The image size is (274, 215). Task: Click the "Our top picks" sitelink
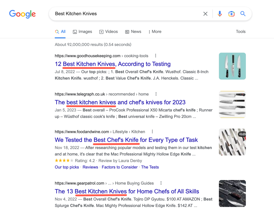(67, 167)
